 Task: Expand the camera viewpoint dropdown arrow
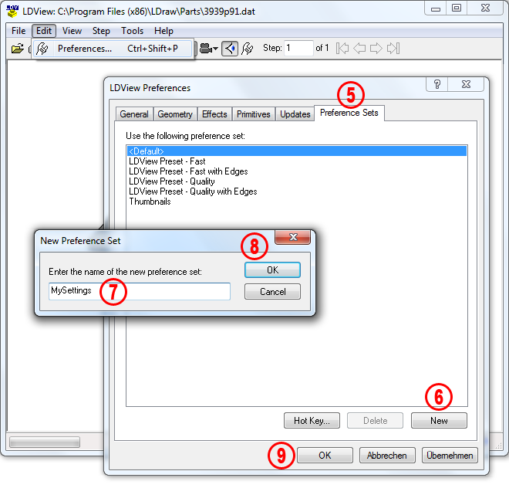[215, 49]
